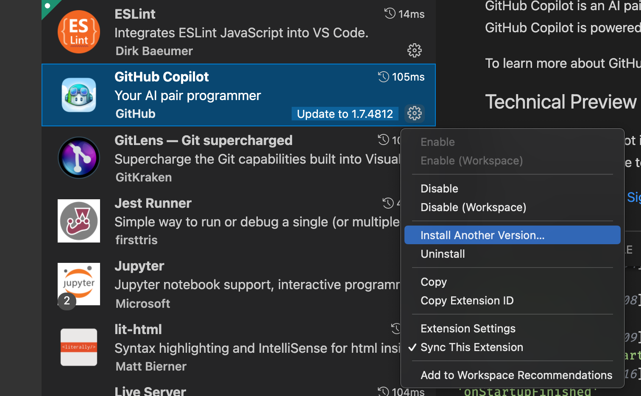Open the ESLint manage gear
This screenshot has height=396, width=641.
(415, 50)
